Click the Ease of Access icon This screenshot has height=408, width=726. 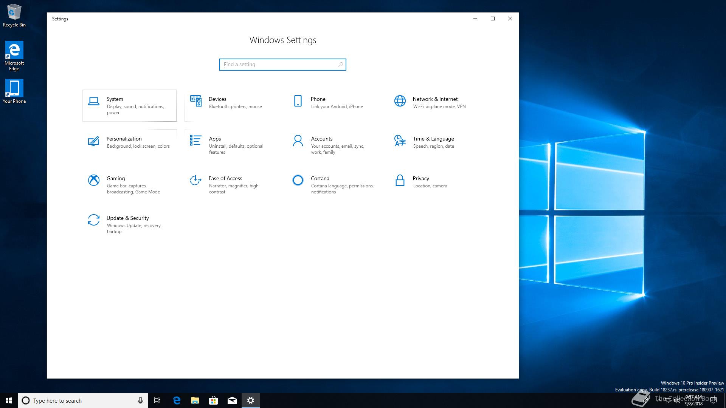click(196, 180)
